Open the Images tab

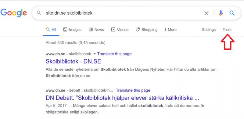click(x=72, y=30)
